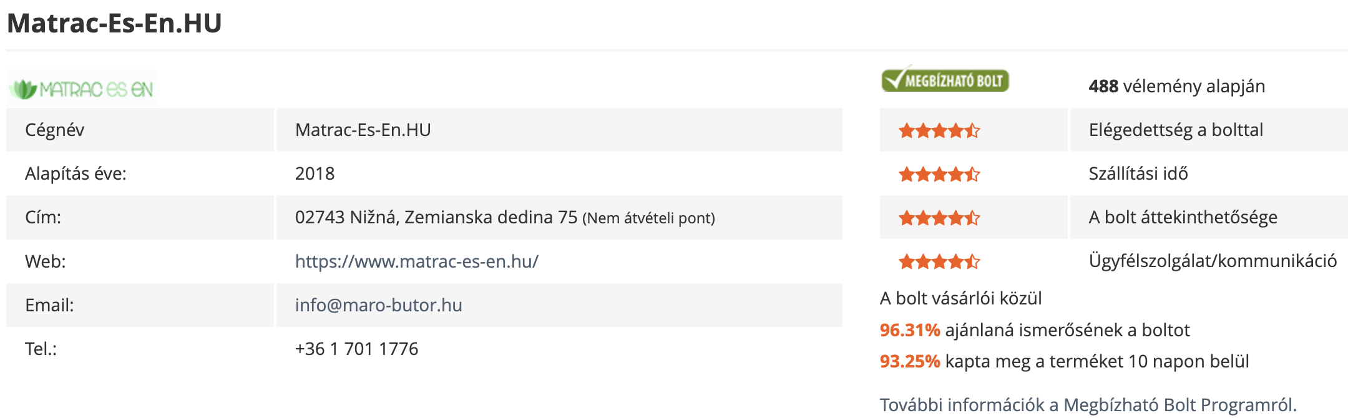Click the Megbízható Bolt trust badge
This screenshot has height=418, width=1348.
pyautogui.click(x=945, y=79)
